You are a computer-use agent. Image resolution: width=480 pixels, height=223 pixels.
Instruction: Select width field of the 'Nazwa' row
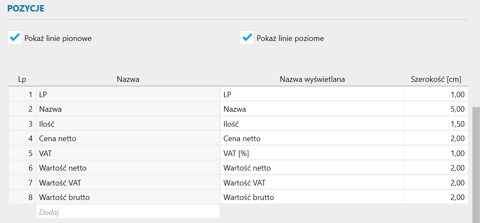click(x=436, y=109)
